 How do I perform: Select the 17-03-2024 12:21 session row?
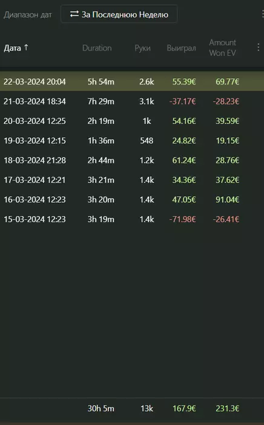pos(132,180)
